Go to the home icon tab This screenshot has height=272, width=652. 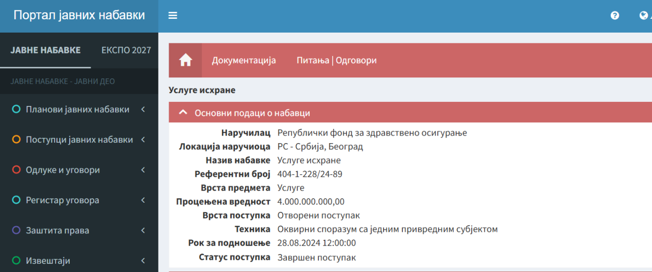[185, 60]
